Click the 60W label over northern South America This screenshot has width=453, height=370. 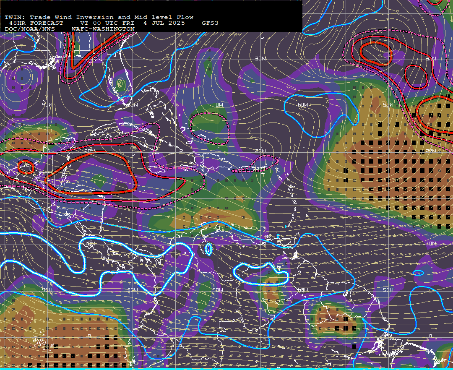[x=303, y=290]
